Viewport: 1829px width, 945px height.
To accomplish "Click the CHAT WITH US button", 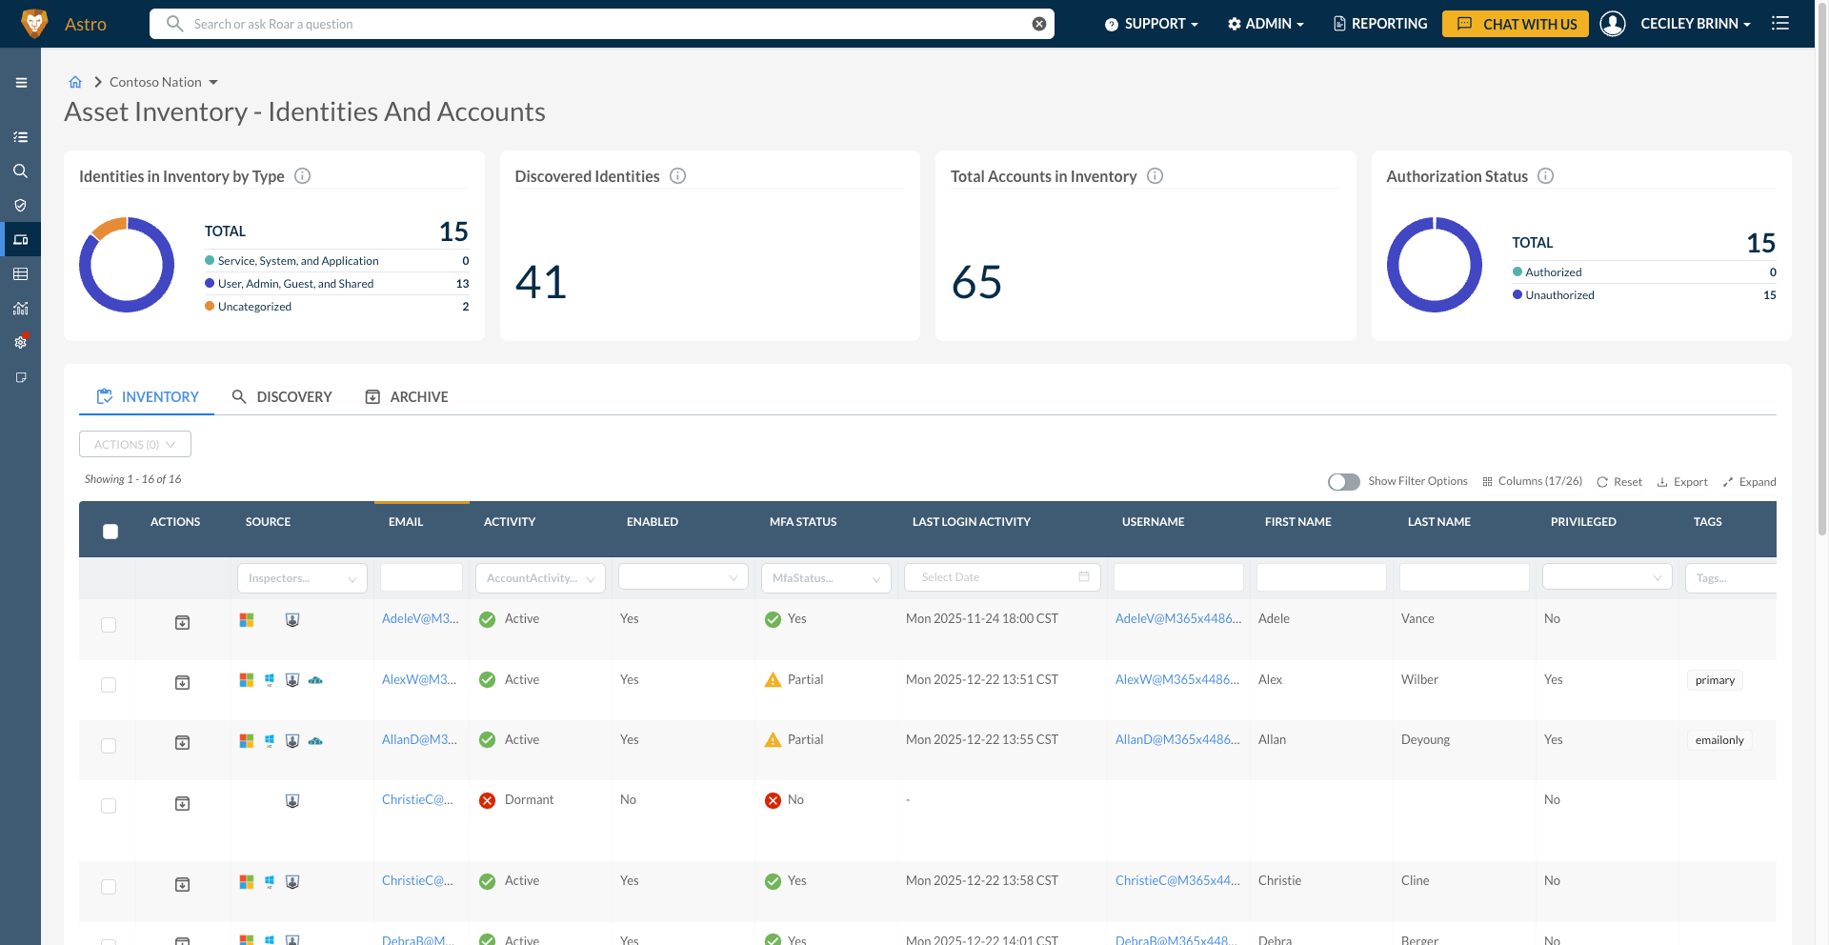I will 1515,24.
